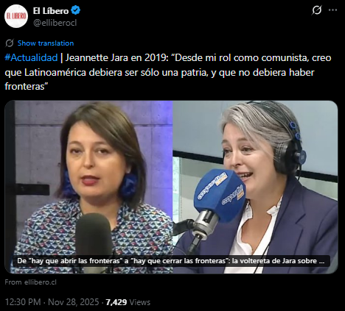Open the @elliberocl handle
This screenshot has width=345, height=311.
point(55,23)
